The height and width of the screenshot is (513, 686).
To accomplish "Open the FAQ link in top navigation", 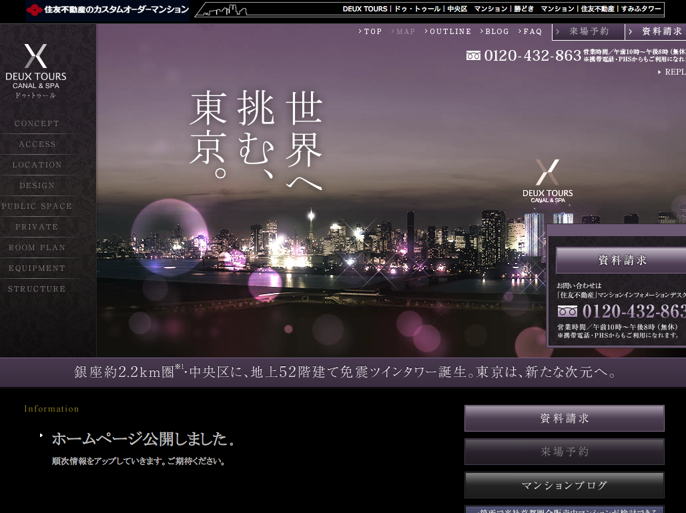I will coord(532,31).
